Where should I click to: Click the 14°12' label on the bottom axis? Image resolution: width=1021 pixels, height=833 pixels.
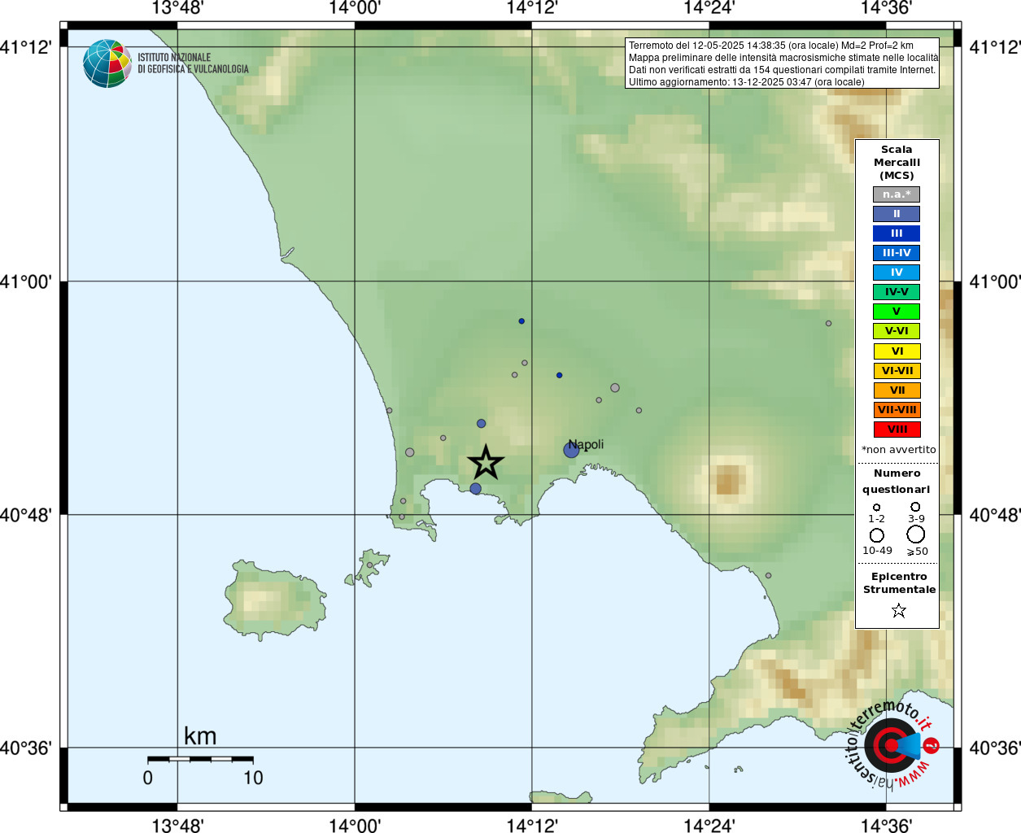532,825
